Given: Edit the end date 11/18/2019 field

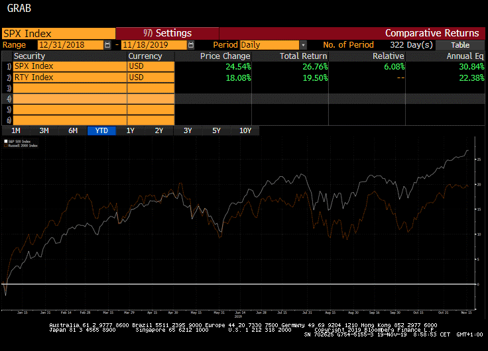Looking at the screenshot, I should tap(145, 45).
